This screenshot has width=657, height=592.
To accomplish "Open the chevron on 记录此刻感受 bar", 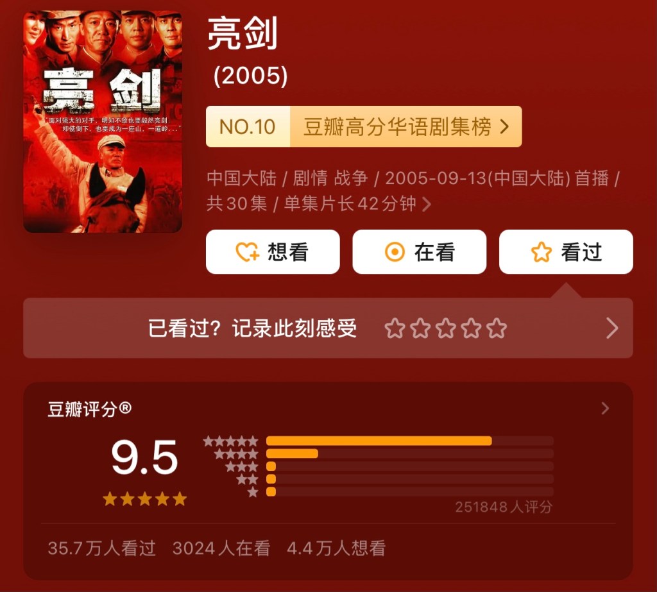I will click(612, 328).
